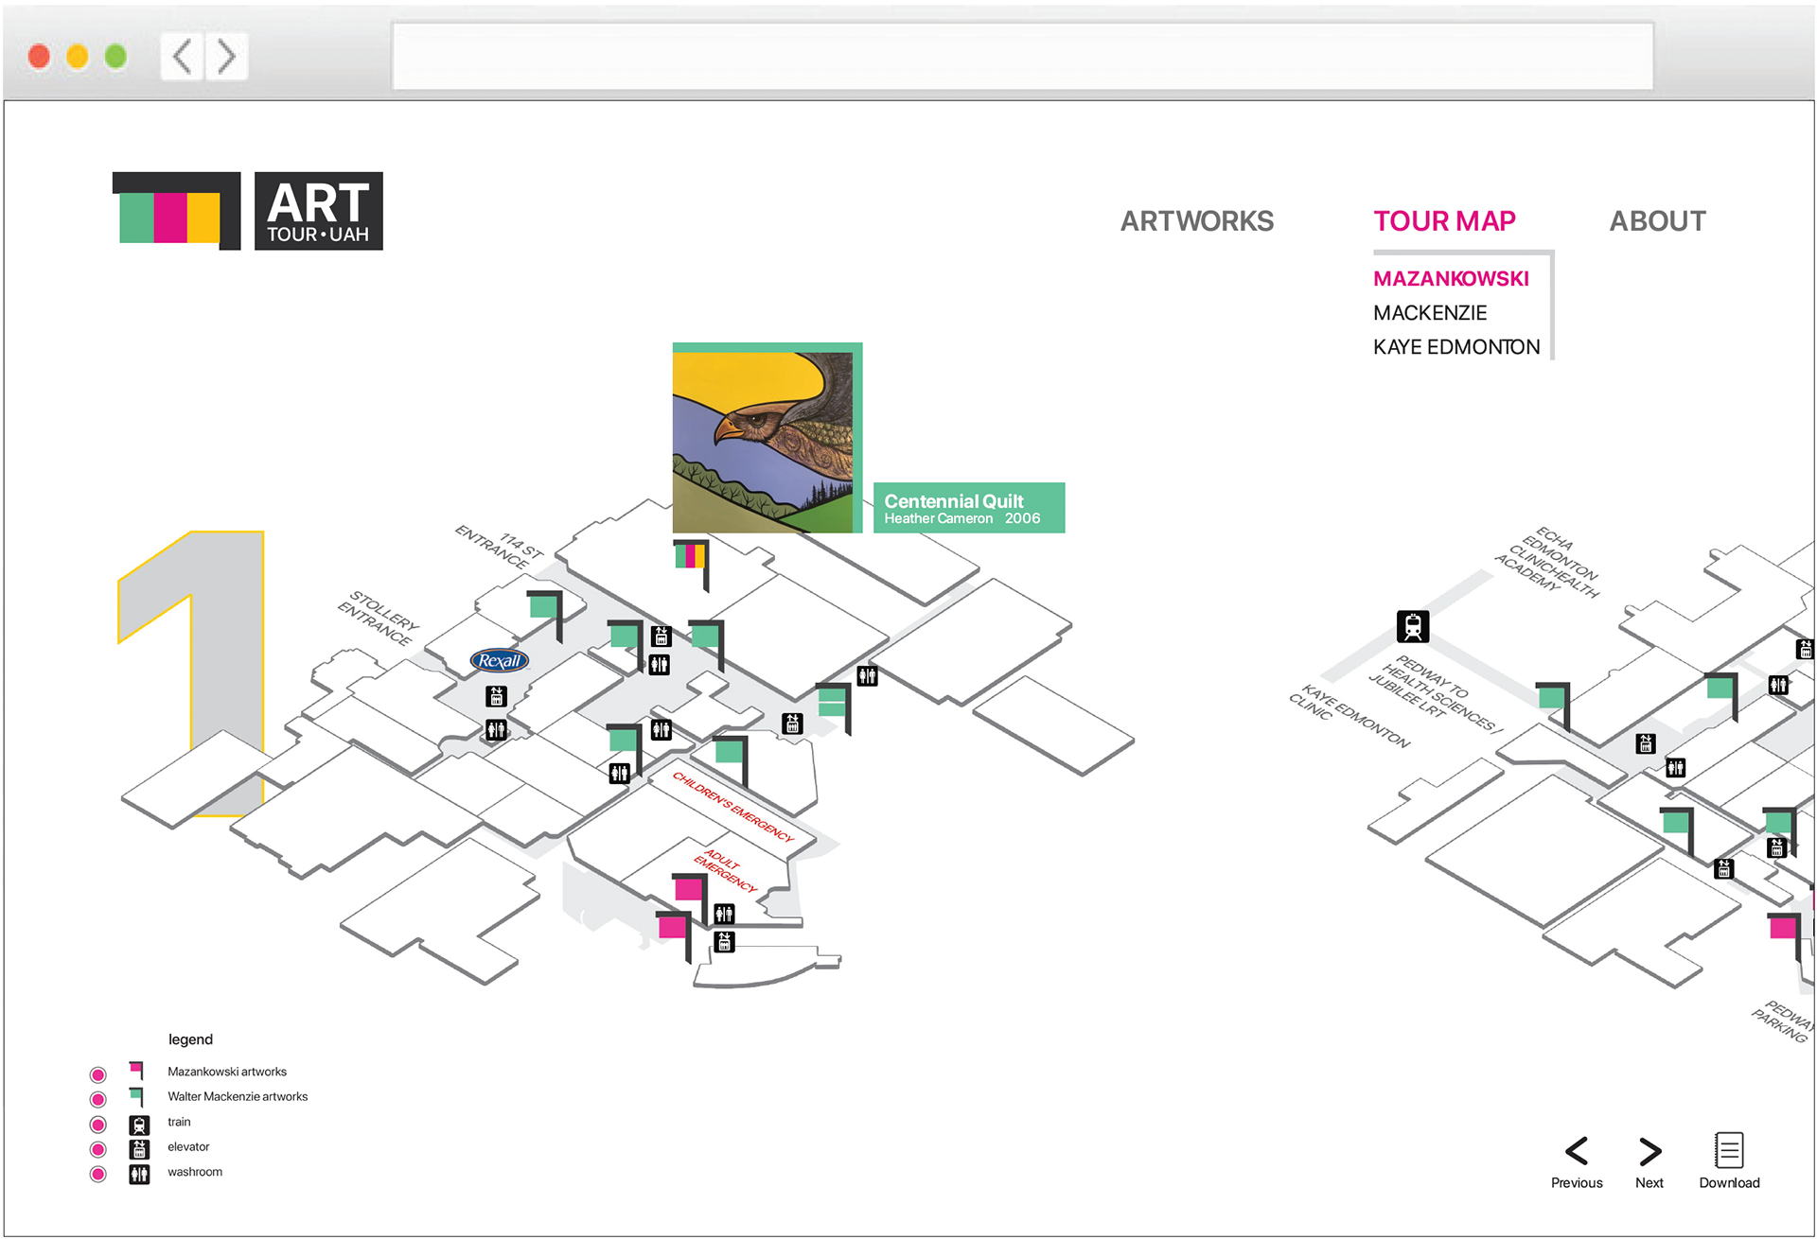Click washroom icon below Rexall elevator
Screen dimensions: 1817x1239
pos(496,730)
